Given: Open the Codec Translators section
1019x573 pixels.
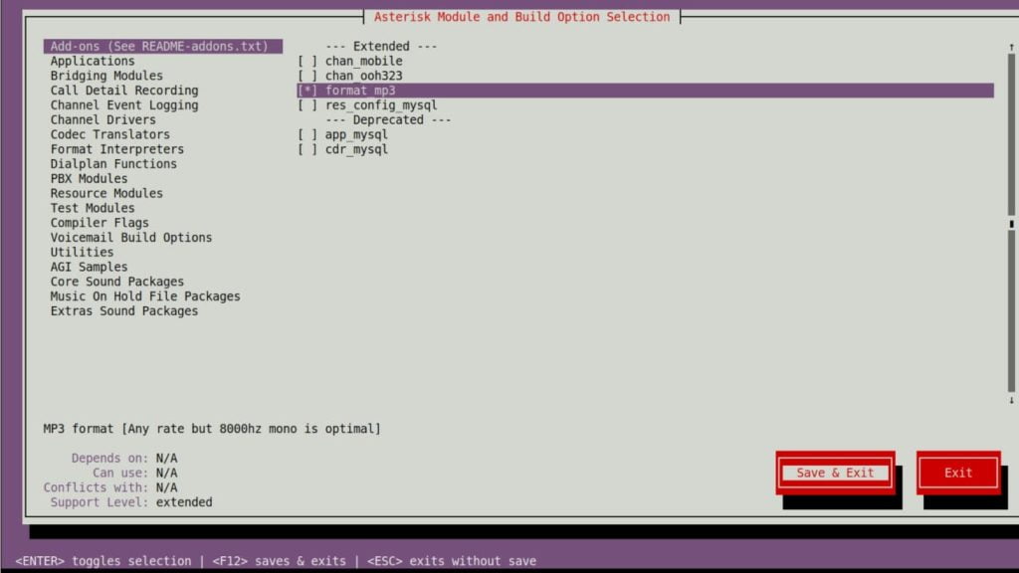Looking at the screenshot, I should (108, 133).
